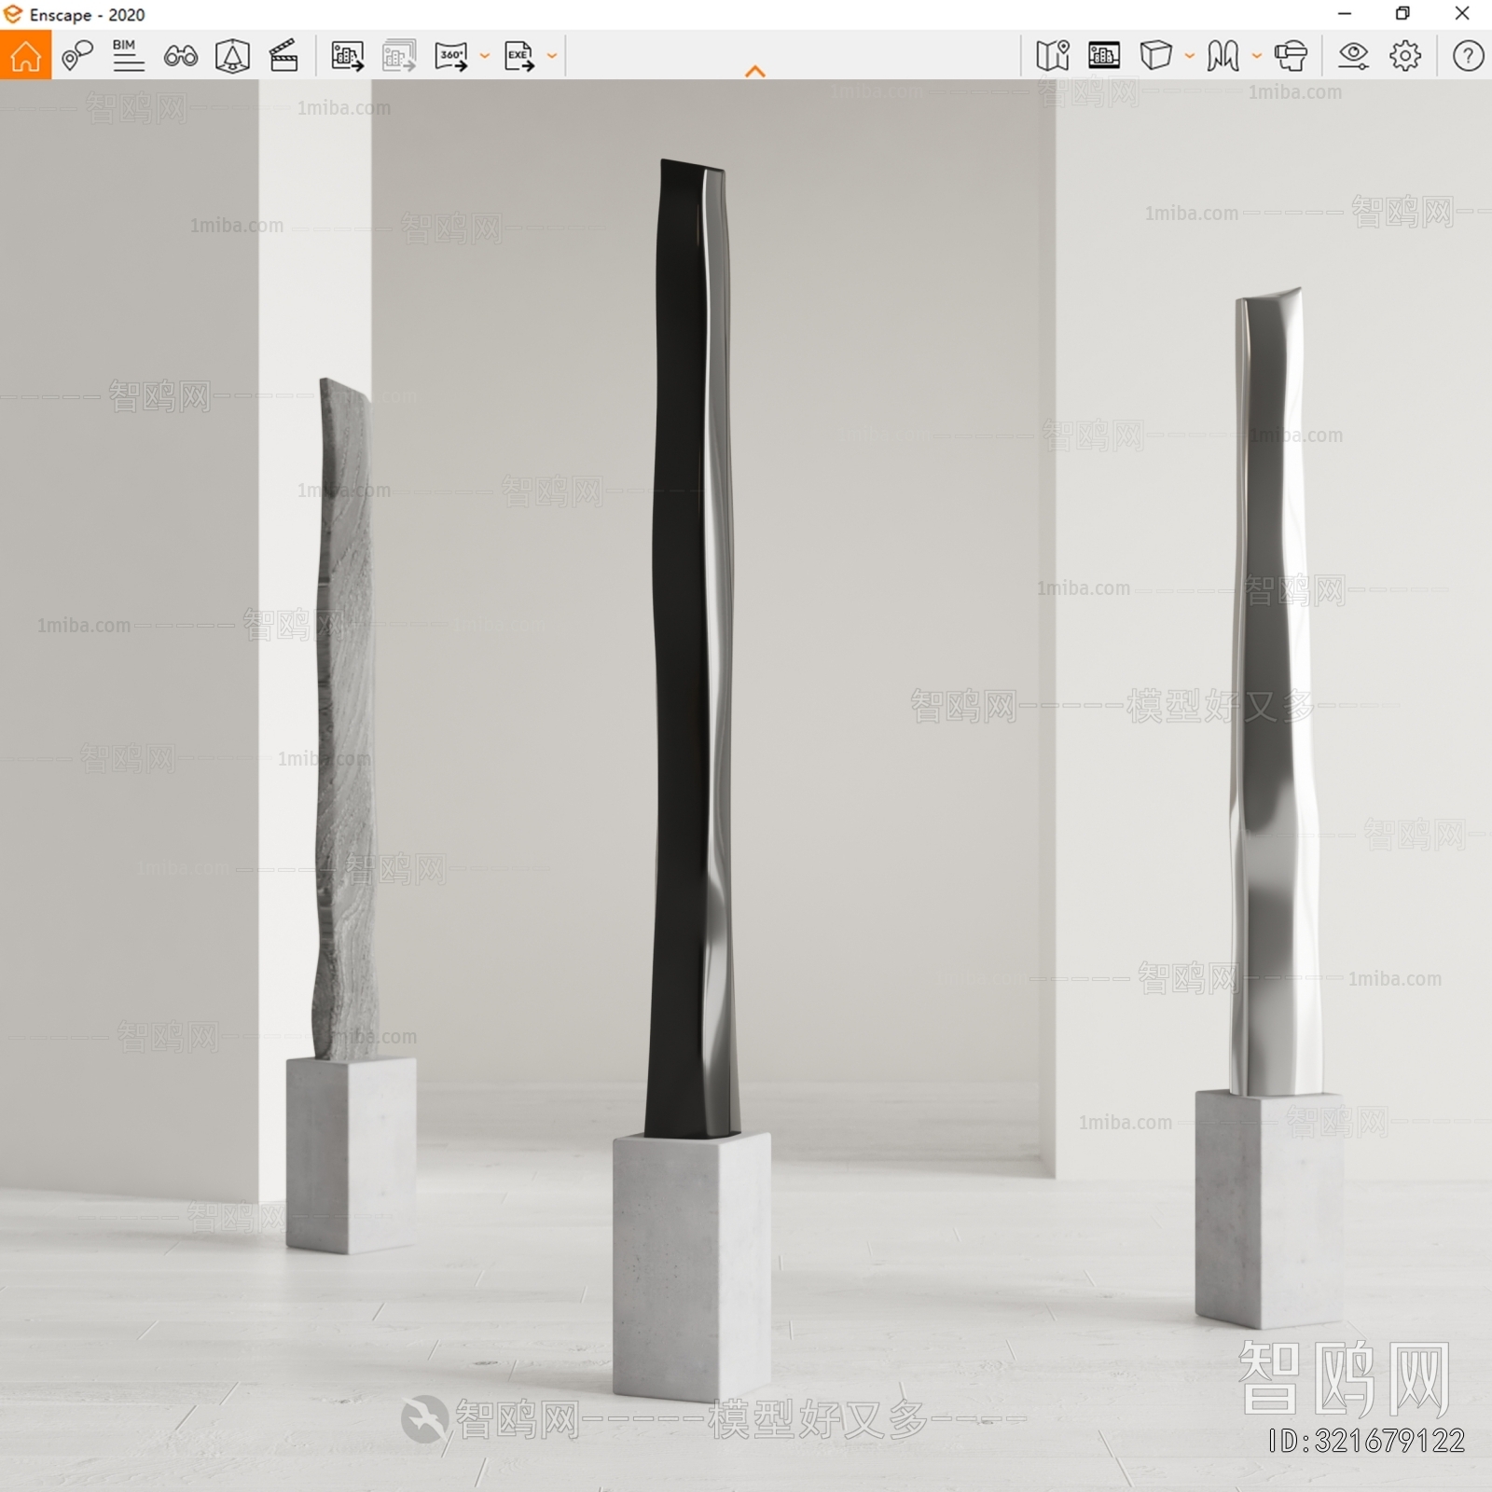Viewport: 1492px width, 1492px height.
Task: Open the Collaborative Annotations pin icon
Action: [x=76, y=56]
